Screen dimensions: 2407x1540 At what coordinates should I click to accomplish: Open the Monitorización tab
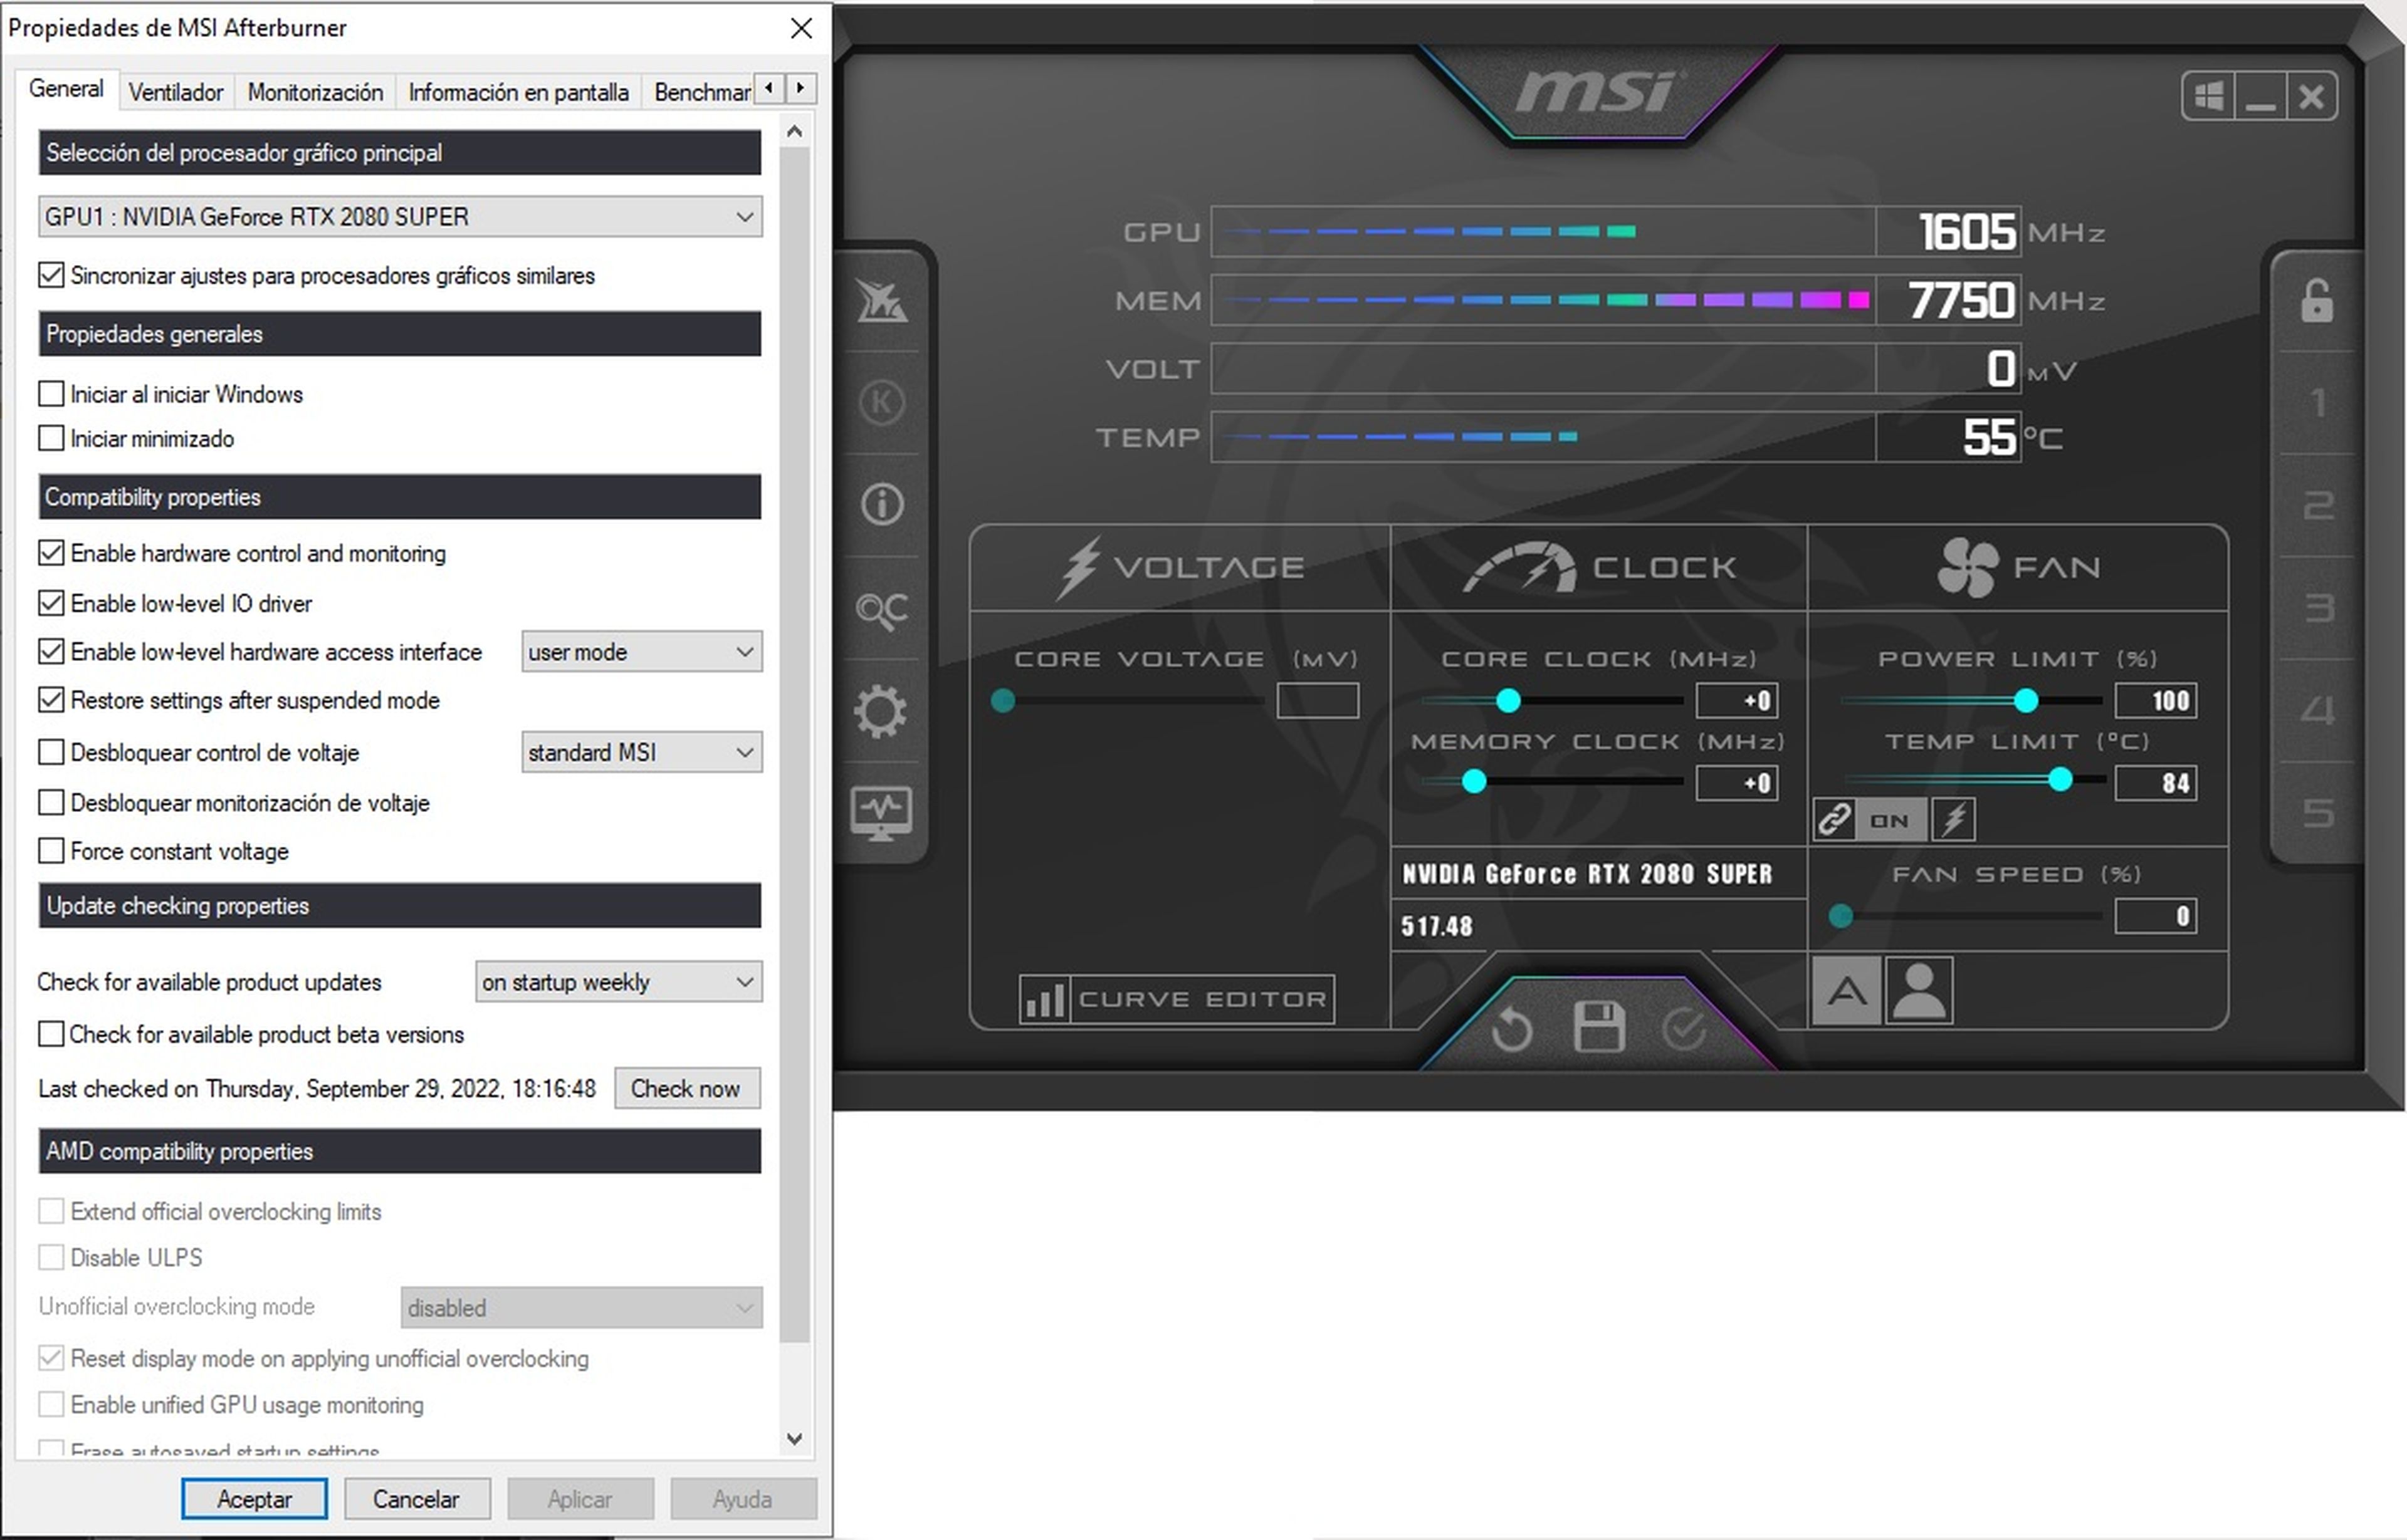point(315,91)
